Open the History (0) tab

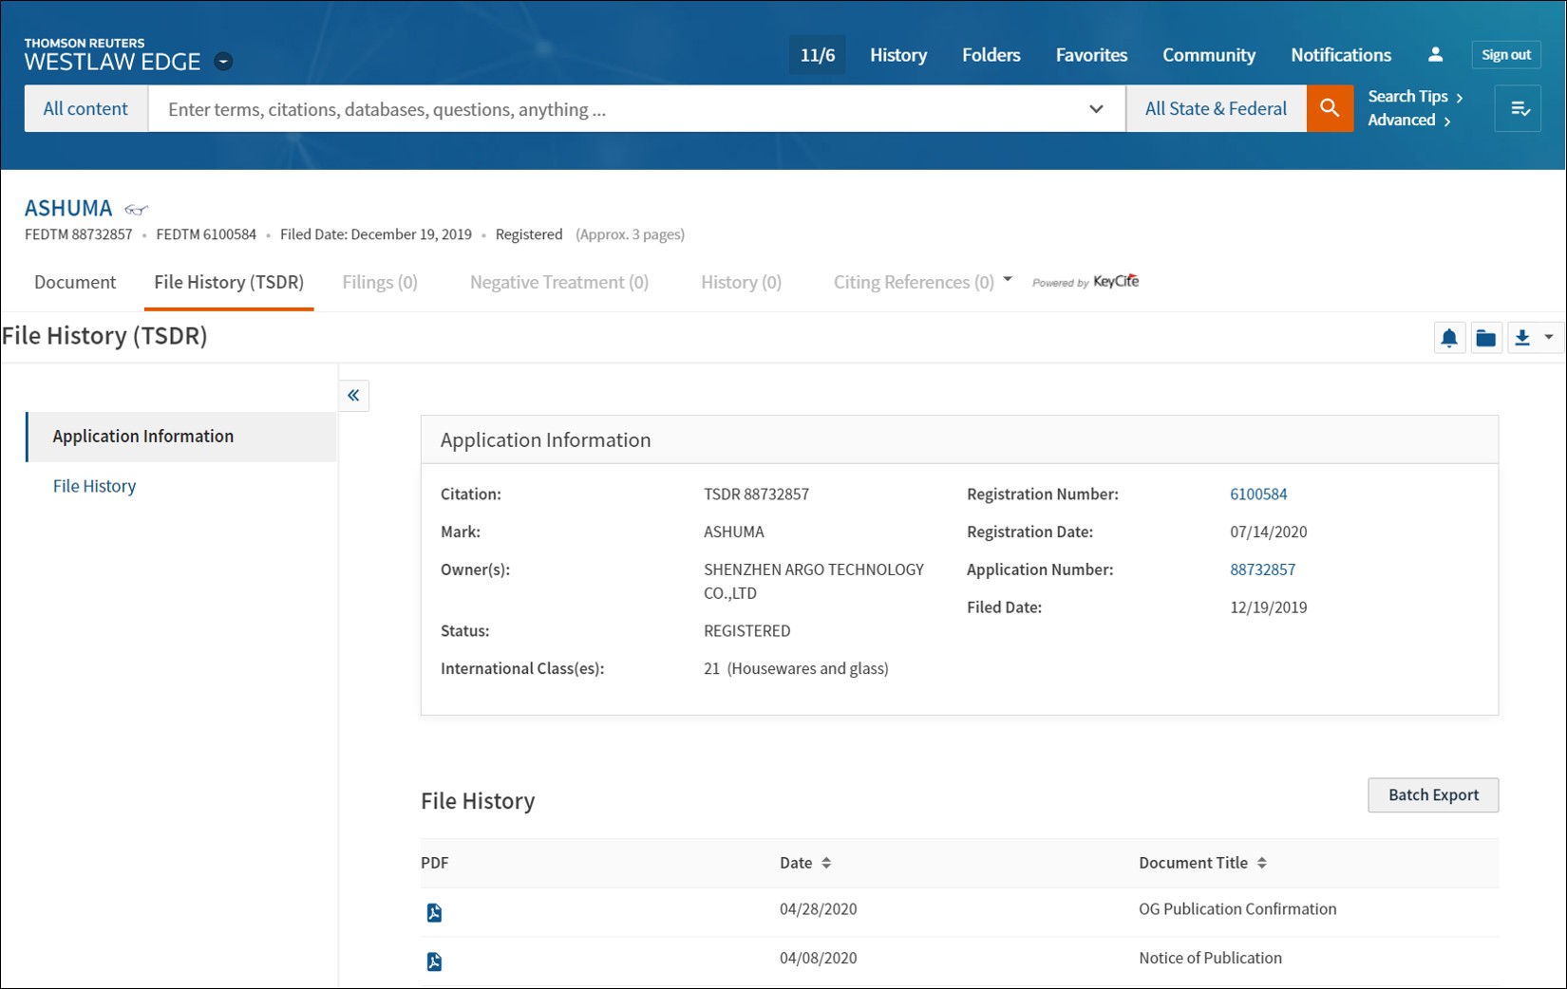click(741, 282)
